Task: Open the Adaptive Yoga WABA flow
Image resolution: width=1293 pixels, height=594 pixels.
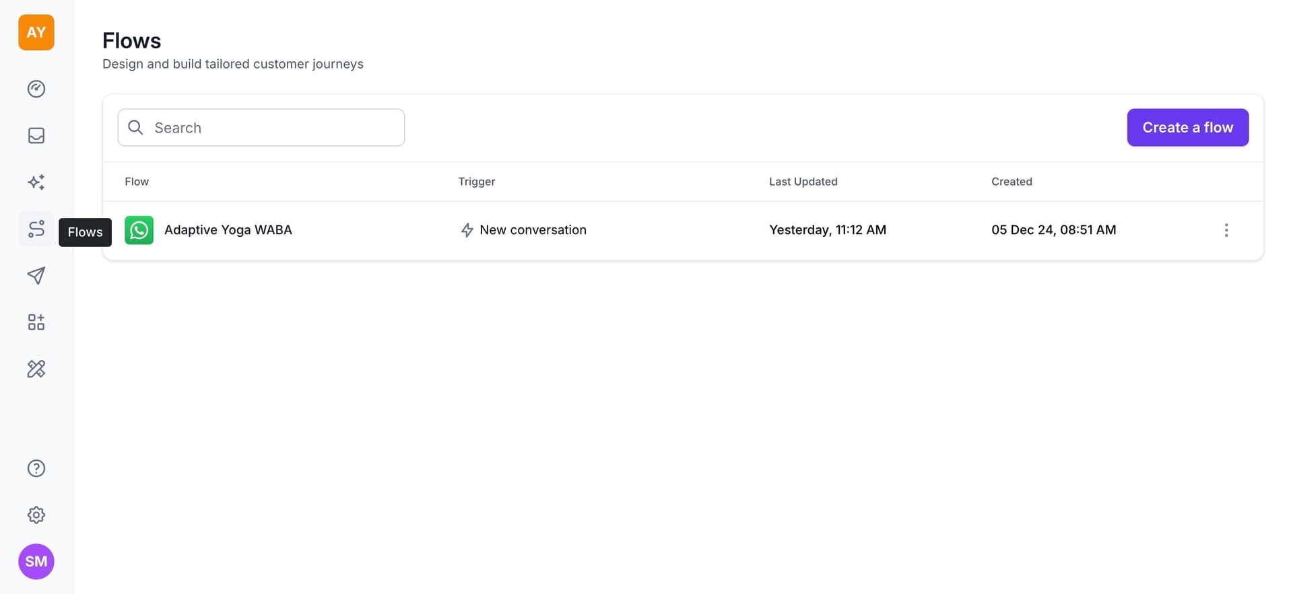Action: tap(228, 230)
